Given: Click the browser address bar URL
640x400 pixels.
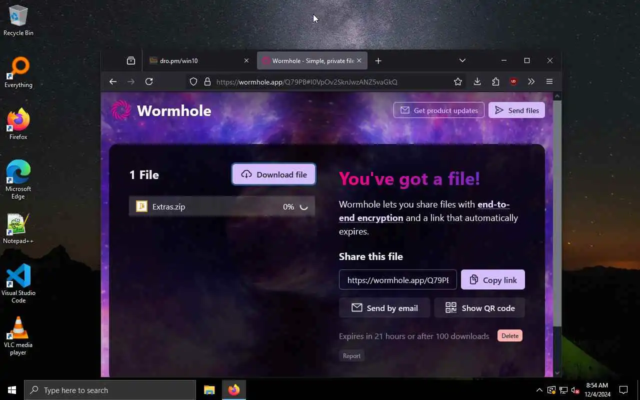Looking at the screenshot, I should [307, 81].
